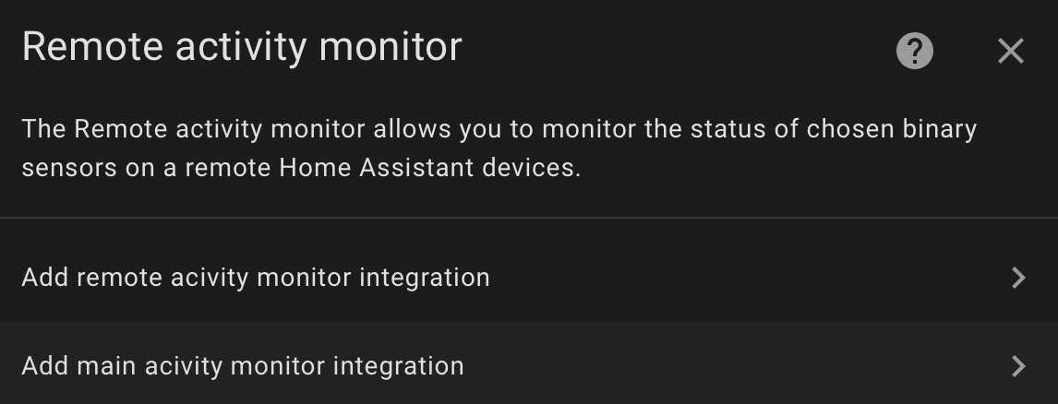Click the Remote activity monitor dialog title

242,47
